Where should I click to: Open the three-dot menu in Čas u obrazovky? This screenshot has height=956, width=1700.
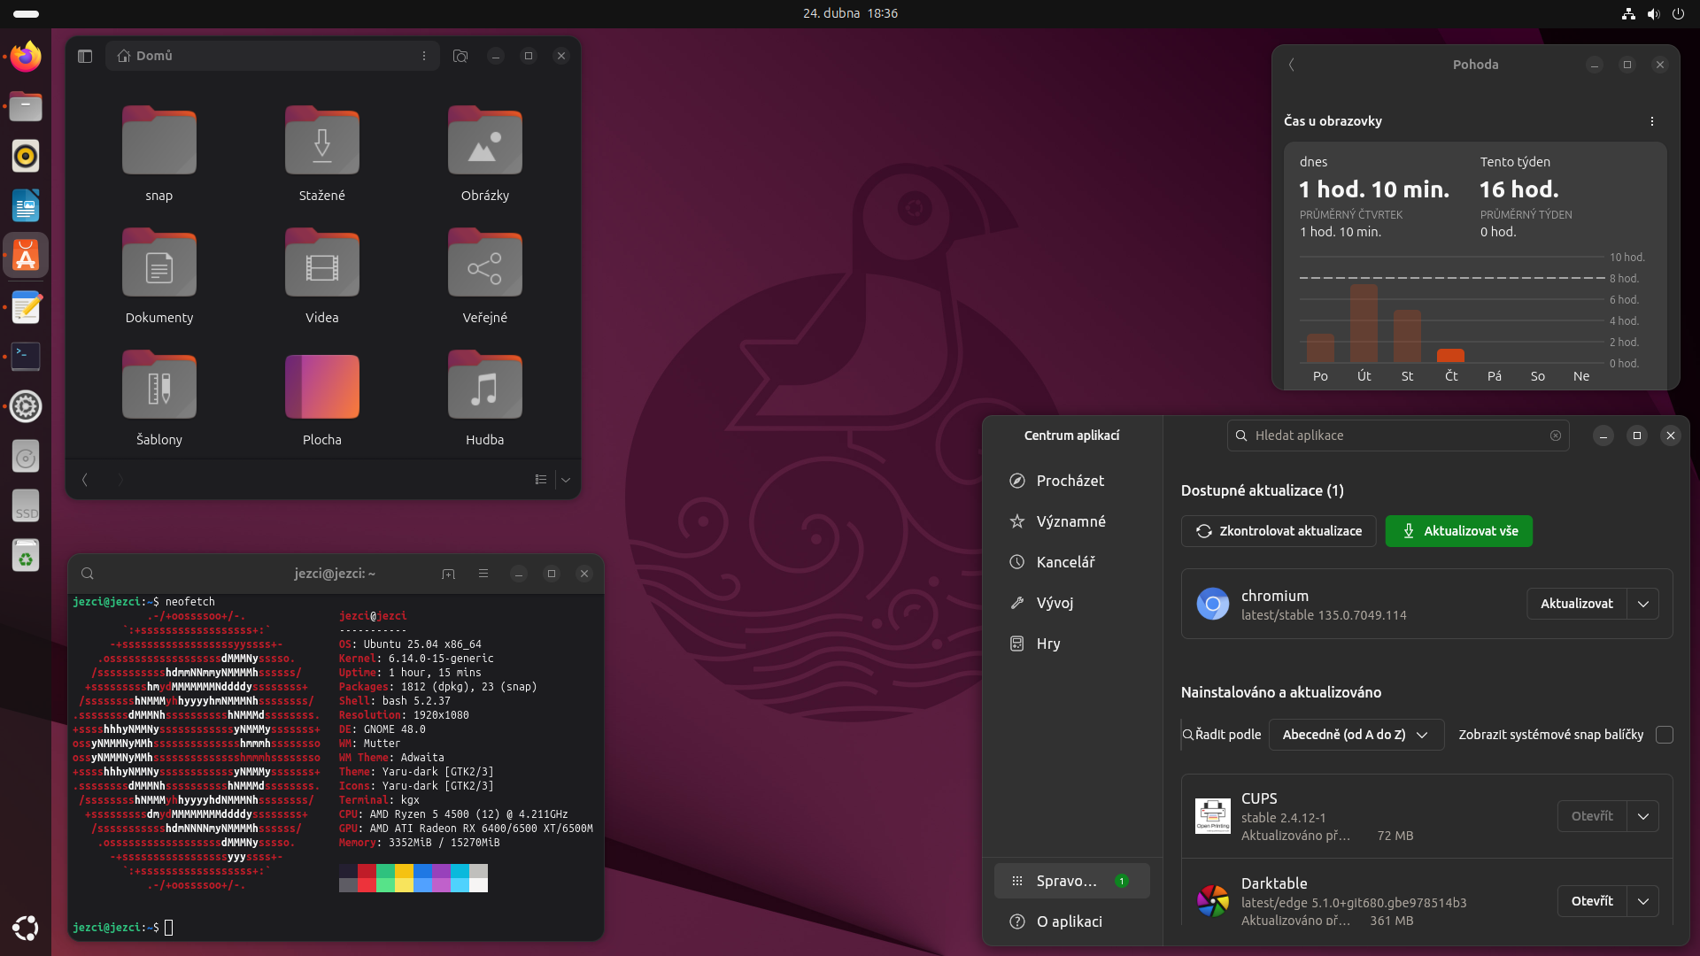pyautogui.click(x=1651, y=120)
